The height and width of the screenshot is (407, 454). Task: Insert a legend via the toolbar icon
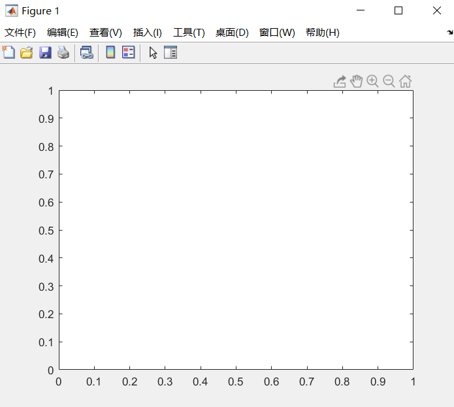coord(129,52)
